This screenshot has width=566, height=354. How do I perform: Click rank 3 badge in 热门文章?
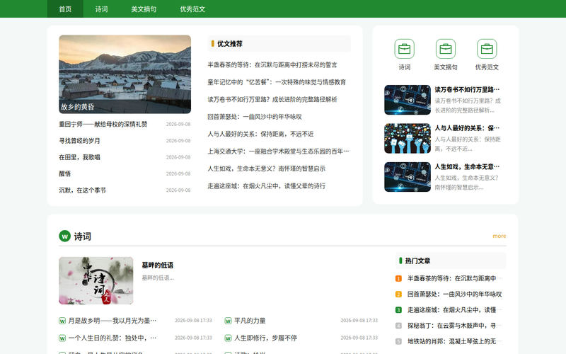(398, 310)
